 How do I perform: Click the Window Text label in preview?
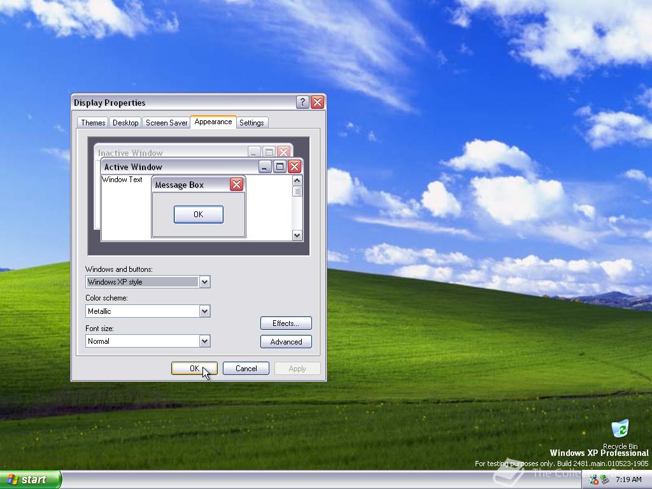coord(122,180)
